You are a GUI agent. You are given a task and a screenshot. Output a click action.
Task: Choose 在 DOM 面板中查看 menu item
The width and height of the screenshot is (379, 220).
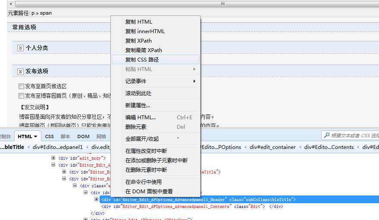(x=155, y=191)
